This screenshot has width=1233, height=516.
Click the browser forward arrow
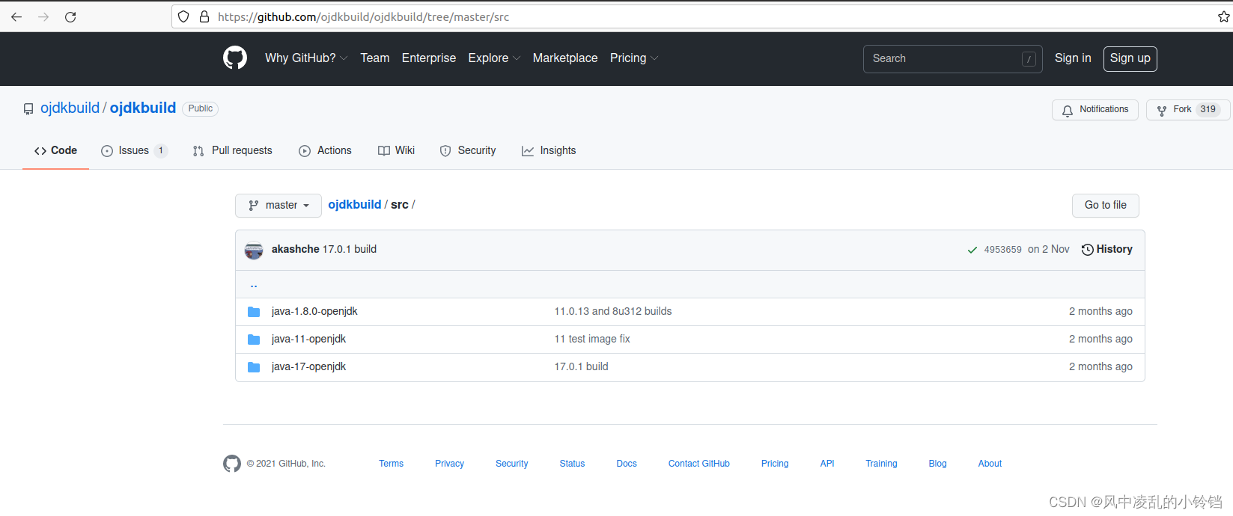43,16
